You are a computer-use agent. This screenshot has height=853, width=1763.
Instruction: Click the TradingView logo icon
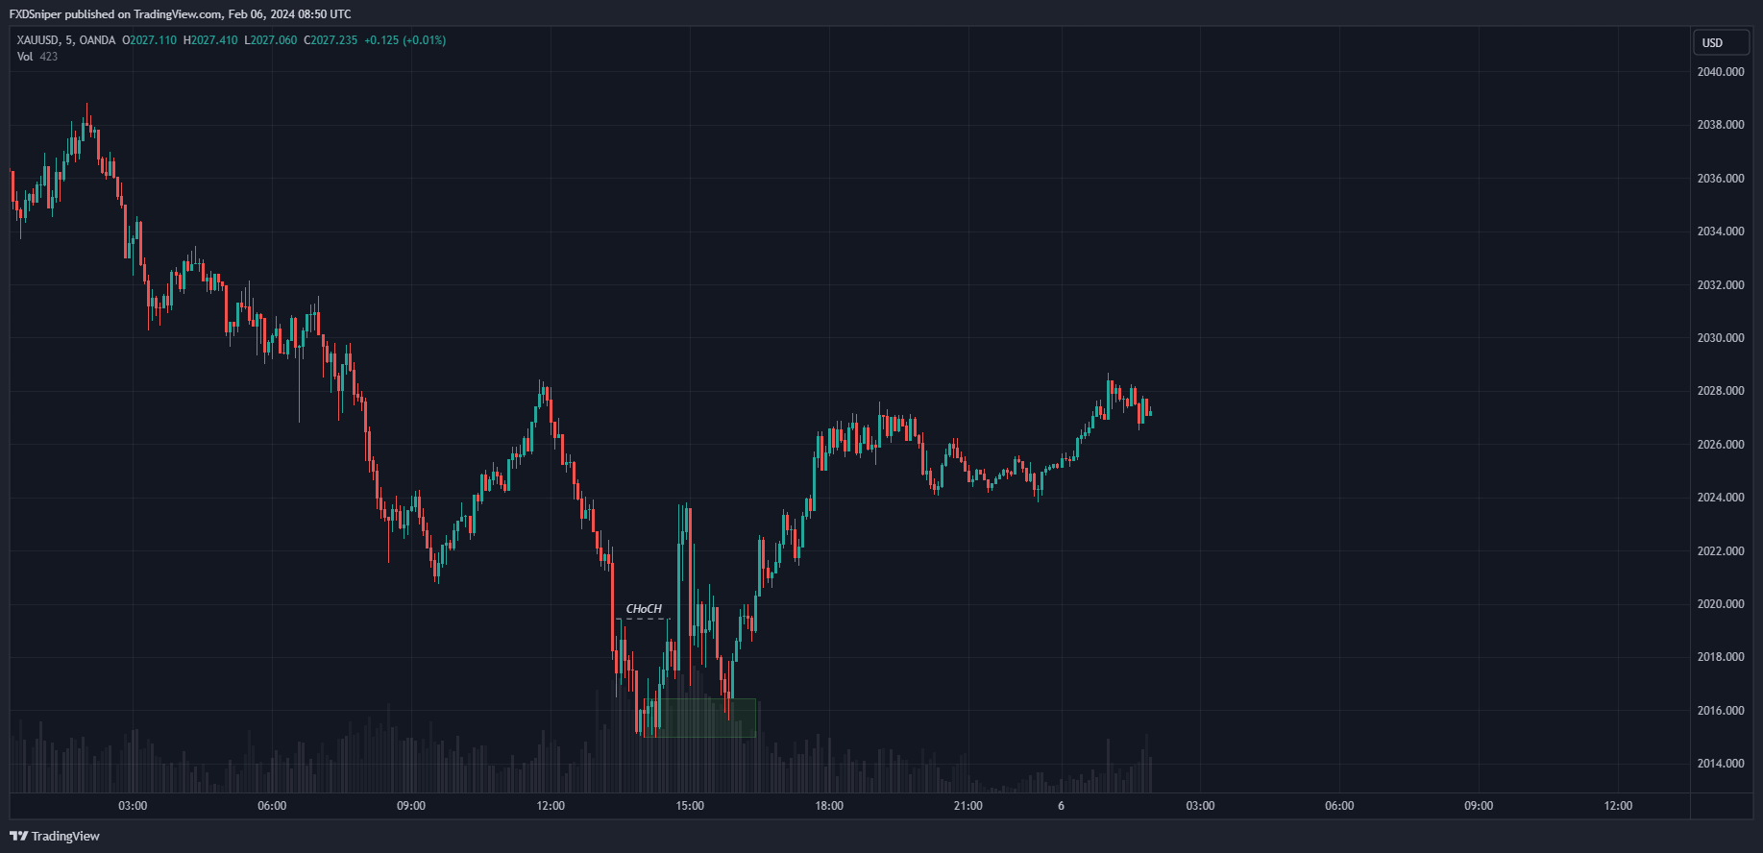18,836
